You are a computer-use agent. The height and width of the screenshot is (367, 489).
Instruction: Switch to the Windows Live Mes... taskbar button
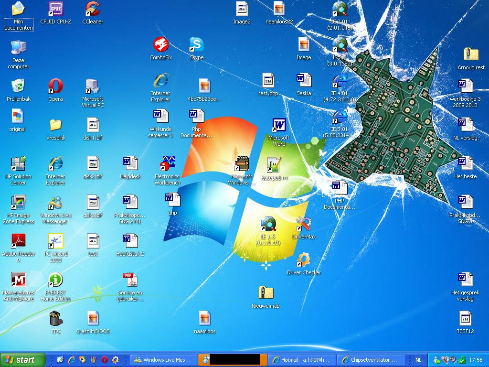[163, 360]
